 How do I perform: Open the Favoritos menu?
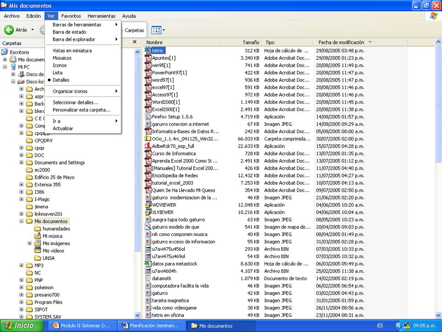pos(71,16)
